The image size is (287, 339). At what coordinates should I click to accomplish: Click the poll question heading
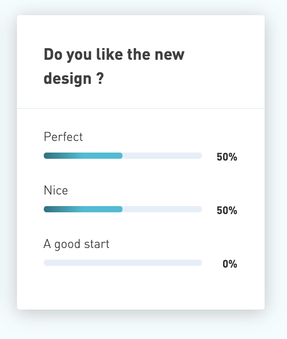(114, 66)
